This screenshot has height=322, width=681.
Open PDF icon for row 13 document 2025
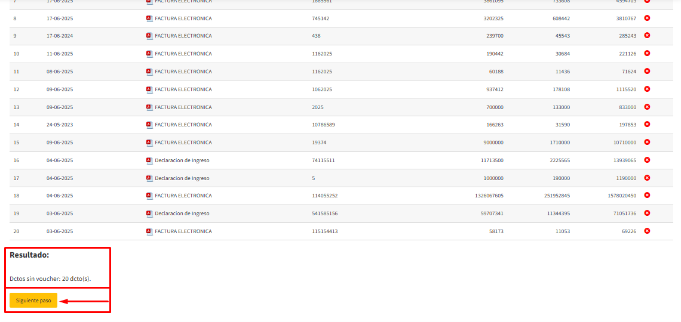point(149,107)
